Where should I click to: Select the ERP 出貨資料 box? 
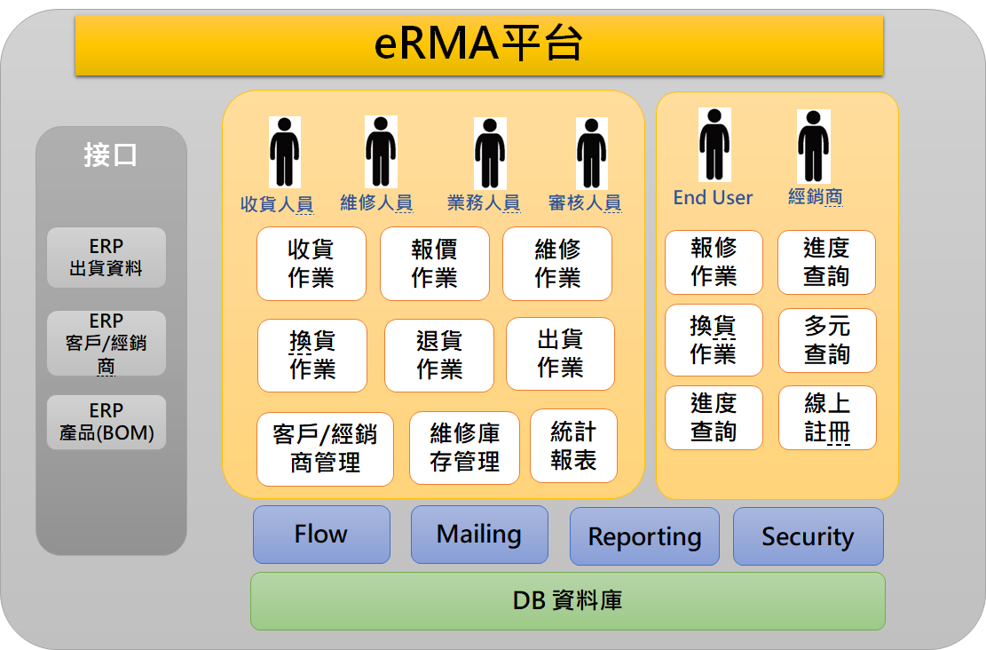pos(106,258)
